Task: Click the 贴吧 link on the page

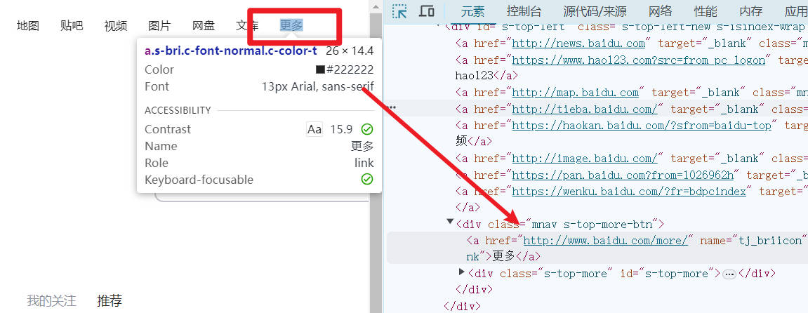Action: (72, 25)
